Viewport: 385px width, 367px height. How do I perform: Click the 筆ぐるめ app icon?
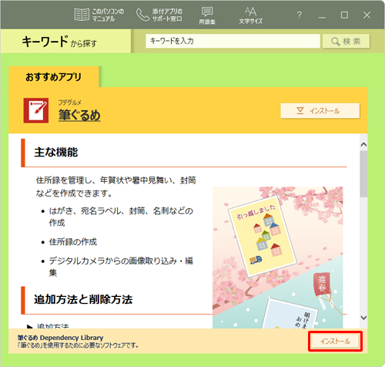(36, 110)
